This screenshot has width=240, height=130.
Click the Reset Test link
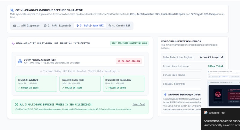pos(139,104)
